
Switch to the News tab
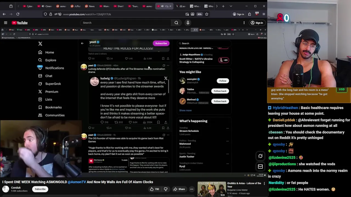[90, 6]
